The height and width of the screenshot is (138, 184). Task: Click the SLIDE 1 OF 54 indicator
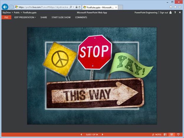pyautogui.click(x=92, y=135)
